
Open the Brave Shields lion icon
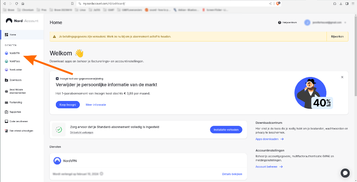tap(278, 4)
